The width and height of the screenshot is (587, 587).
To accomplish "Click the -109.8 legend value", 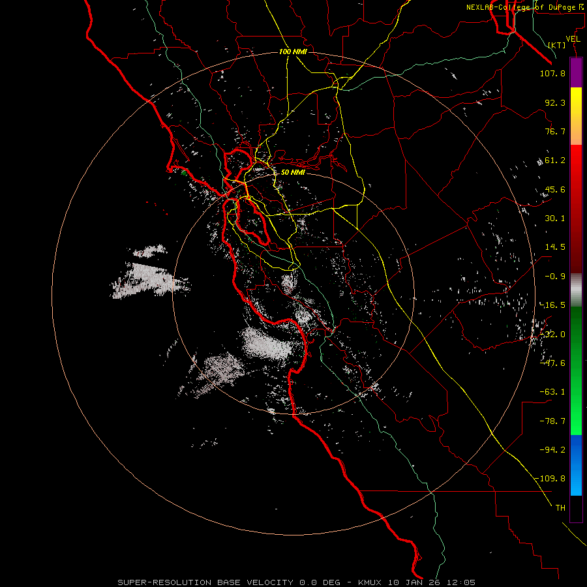I will 550,479.
